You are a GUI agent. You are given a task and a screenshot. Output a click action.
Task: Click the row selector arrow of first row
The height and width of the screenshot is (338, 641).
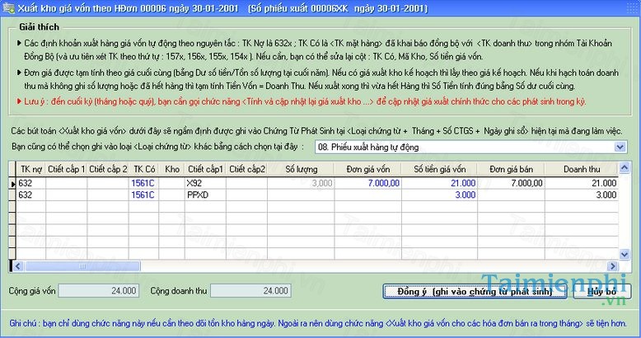pyautogui.click(x=12, y=183)
